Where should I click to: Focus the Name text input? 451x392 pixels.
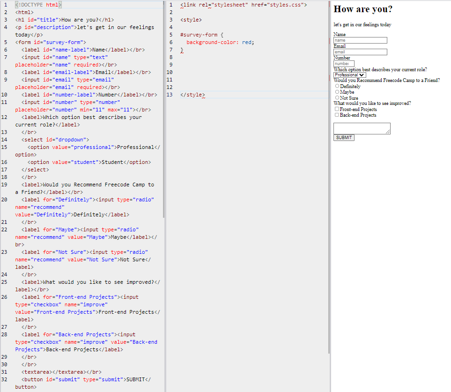(x=361, y=40)
